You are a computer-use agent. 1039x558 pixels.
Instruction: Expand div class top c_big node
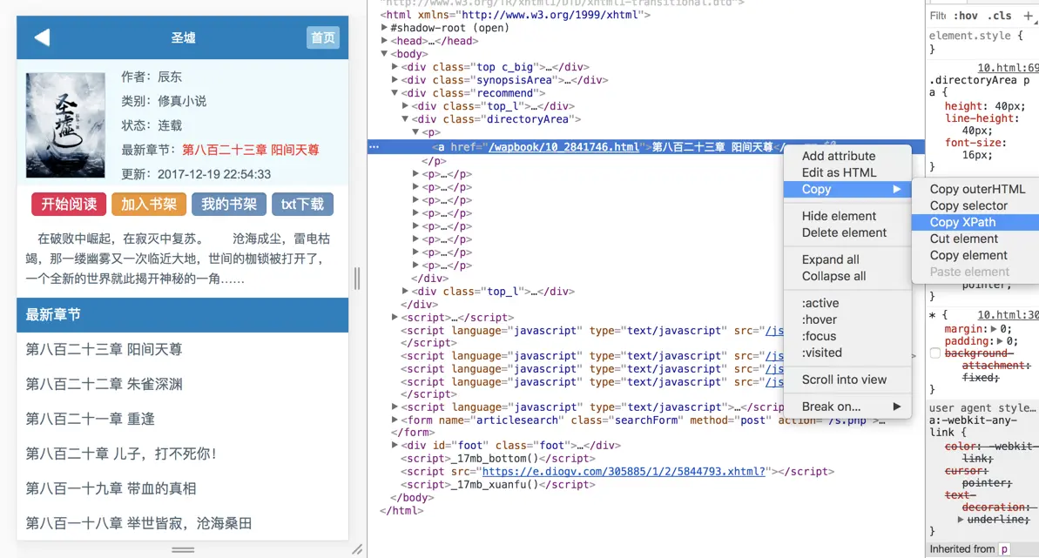click(395, 67)
